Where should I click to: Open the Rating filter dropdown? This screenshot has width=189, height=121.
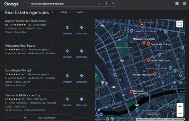click(65, 12)
